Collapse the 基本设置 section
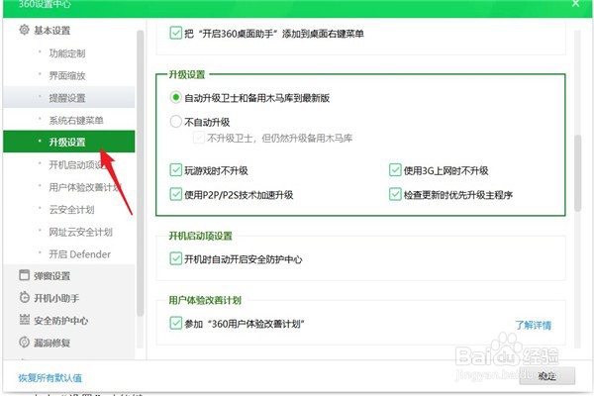 [x=52, y=31]
